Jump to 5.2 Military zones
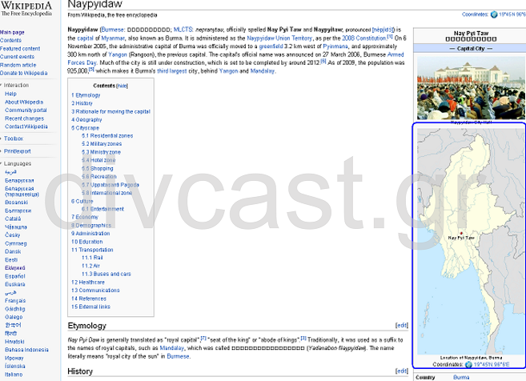The height and width of the screenshot is (381, 526). pos(102,144)
